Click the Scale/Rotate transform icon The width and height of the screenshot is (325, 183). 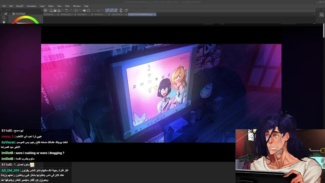[88, 10]
